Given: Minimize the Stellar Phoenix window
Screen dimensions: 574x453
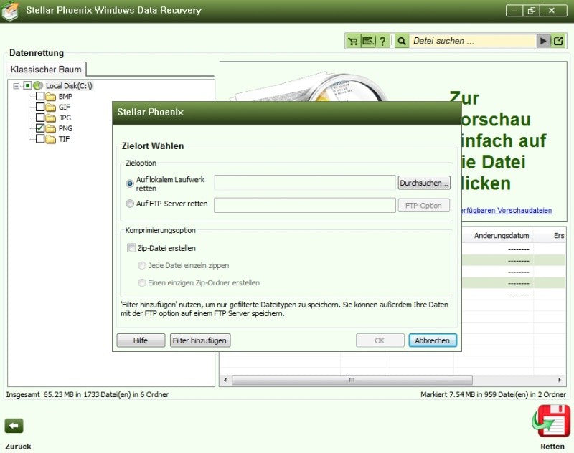Looking at the screenshot, I should 514,11.
